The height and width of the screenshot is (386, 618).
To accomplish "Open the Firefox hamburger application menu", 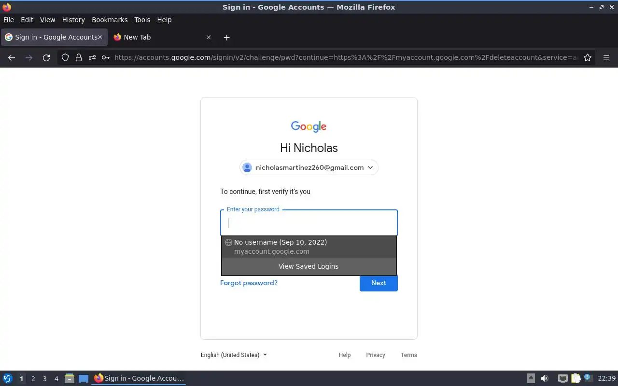I will [606, 57].
